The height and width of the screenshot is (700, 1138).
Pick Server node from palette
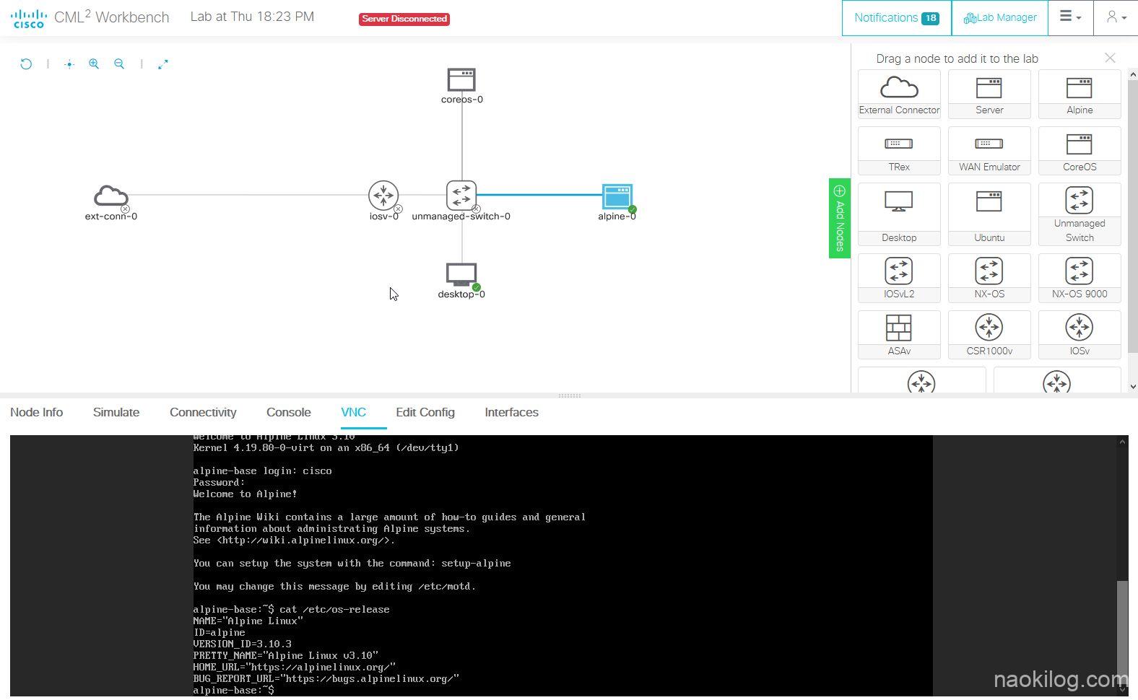989,94
